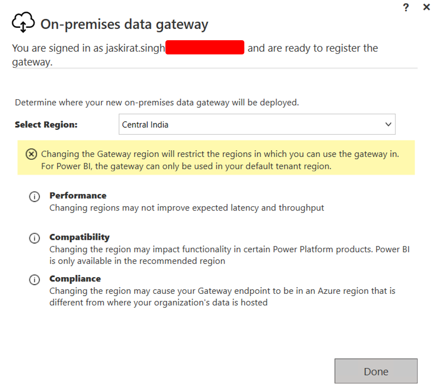Close the gateway dialog with the X

tap(426, 7)
